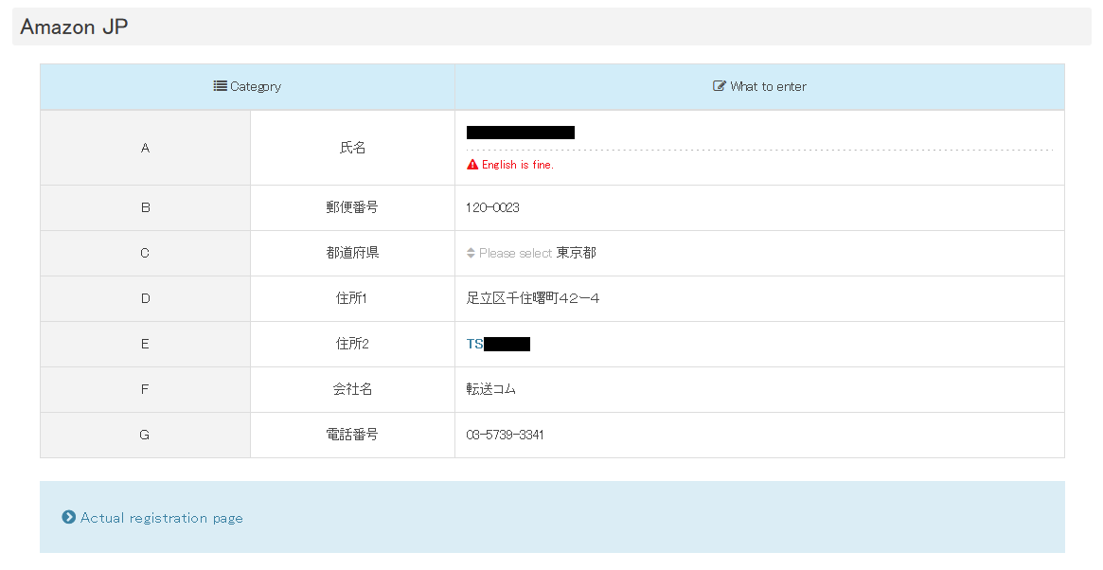The height and width of the screenshot is (570, 1103).
Task: Click the red warning triangle icon
Action: pos(472,165)
